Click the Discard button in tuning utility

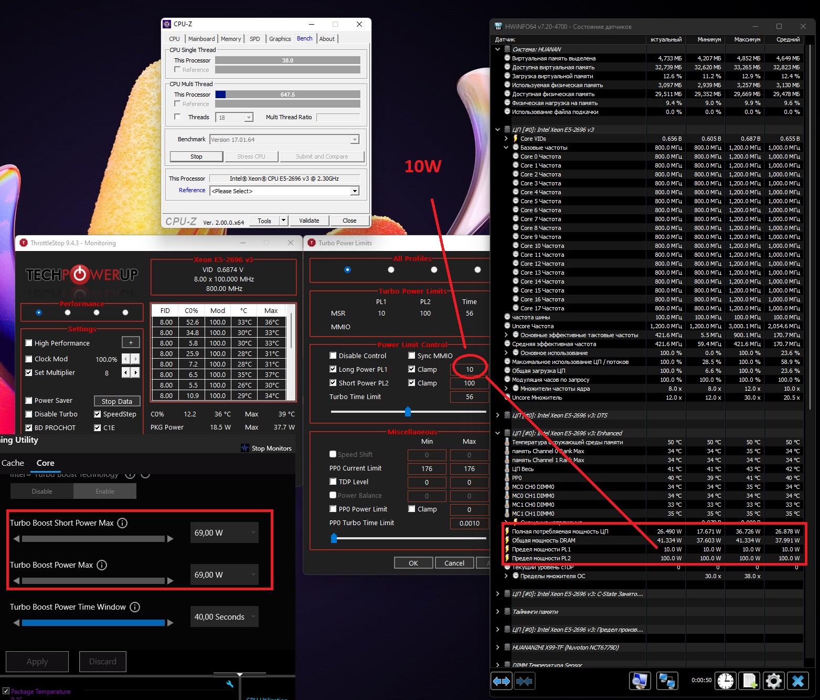(103, 662)
